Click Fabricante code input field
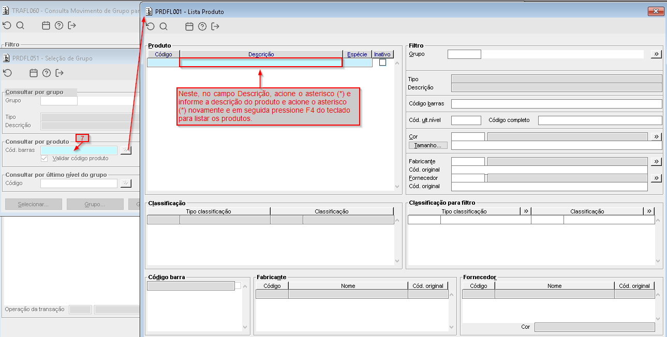 [468, 161]
